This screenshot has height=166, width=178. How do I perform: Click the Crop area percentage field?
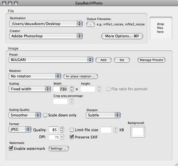click(x=61, y=101)
